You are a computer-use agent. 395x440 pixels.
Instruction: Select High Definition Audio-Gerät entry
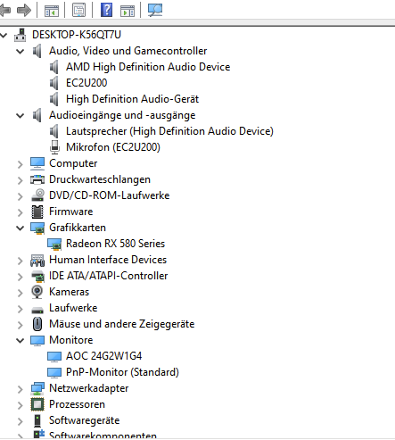click(x=132, y=99)
